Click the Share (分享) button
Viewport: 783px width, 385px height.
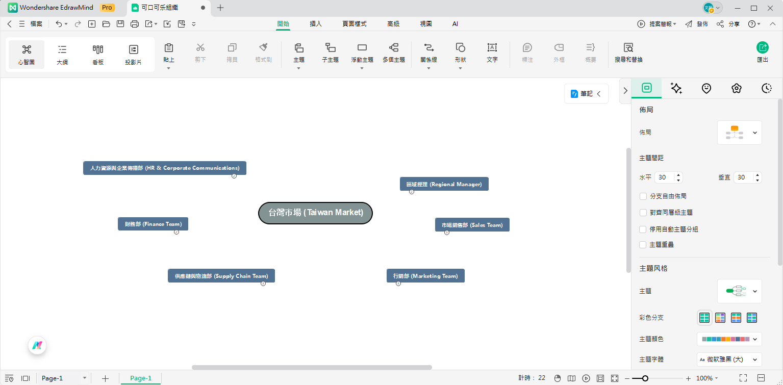tap(728, 24)
